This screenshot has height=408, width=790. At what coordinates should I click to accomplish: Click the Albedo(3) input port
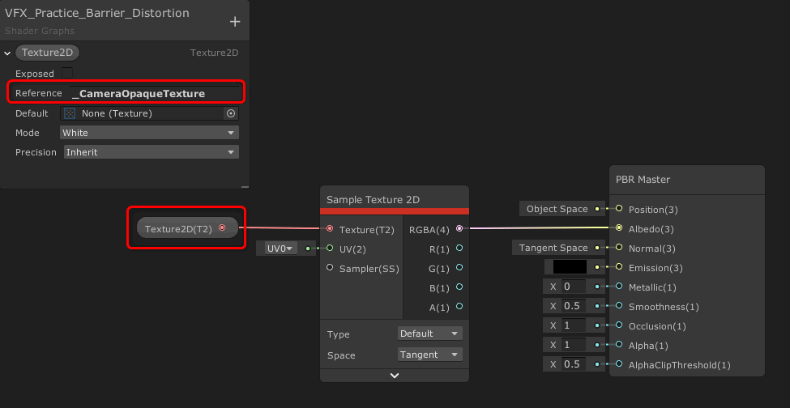tap(619, 228)
